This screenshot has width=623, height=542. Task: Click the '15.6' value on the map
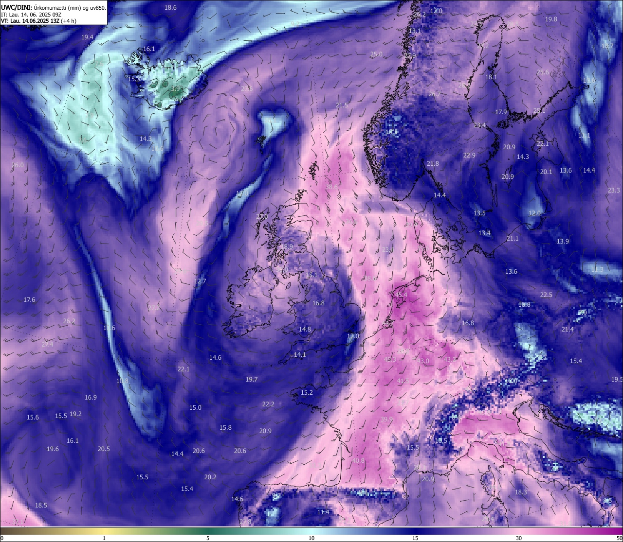(x=33, y=418)
